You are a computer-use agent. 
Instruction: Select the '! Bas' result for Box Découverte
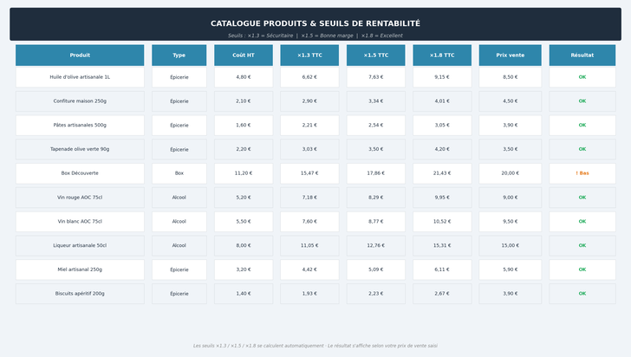click(582, 173)
